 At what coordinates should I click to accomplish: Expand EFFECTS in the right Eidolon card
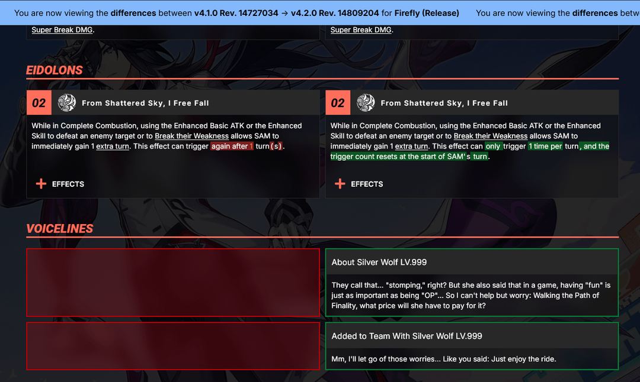359,184
